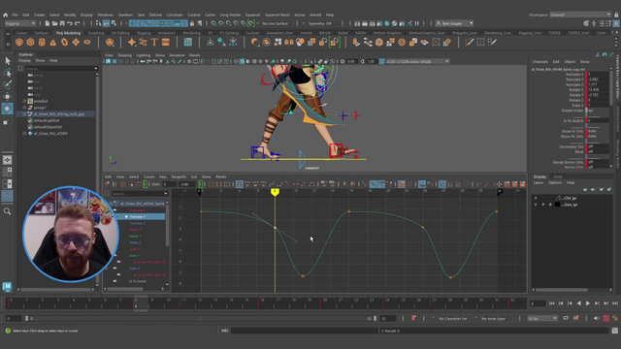
Task: Go to end of playback range
Action: coord(615,303)
